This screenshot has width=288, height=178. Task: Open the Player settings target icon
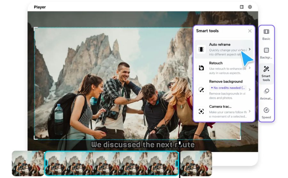(x=250, y=7)
